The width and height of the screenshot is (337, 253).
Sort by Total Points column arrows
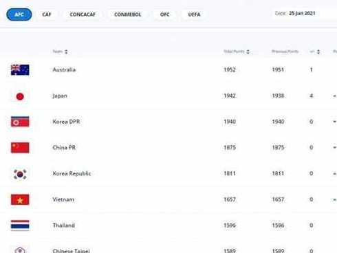coord(248,52)
